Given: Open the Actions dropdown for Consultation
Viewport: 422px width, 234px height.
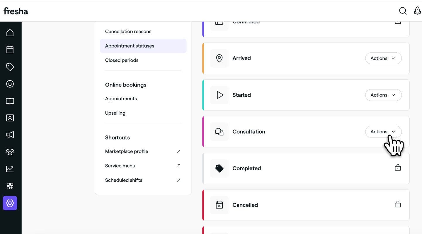Looking at the screenshot, I should [383, 132].
